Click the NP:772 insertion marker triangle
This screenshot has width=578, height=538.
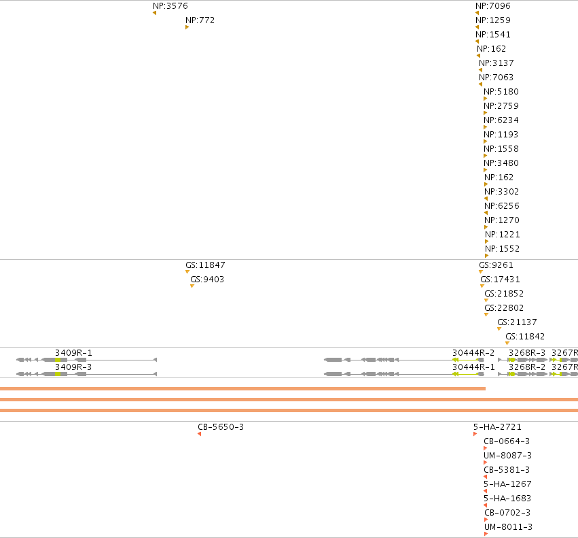click(x=187, y=27)
